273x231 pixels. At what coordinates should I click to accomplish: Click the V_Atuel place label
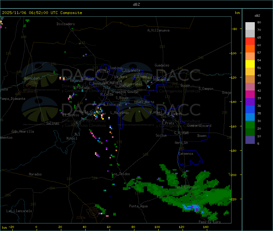[x=156, y=112]
